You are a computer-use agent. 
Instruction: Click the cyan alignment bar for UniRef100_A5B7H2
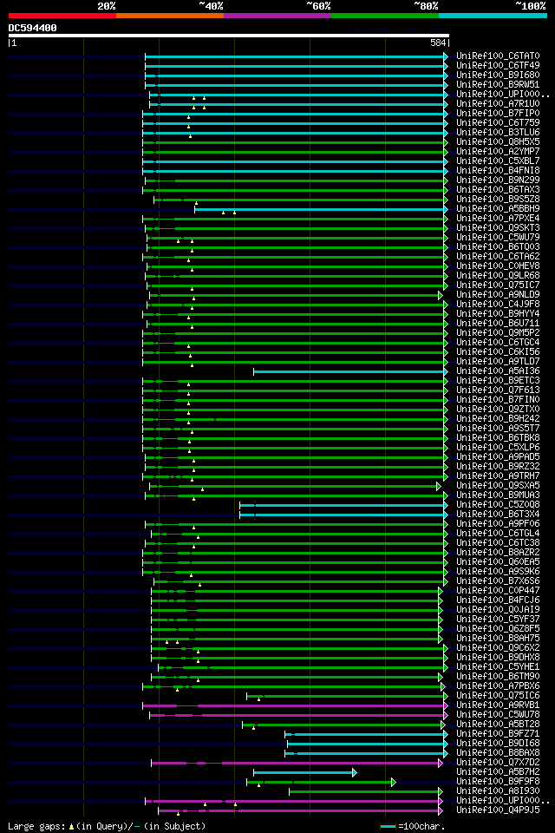pyautogui.click(x=305, y=773)
